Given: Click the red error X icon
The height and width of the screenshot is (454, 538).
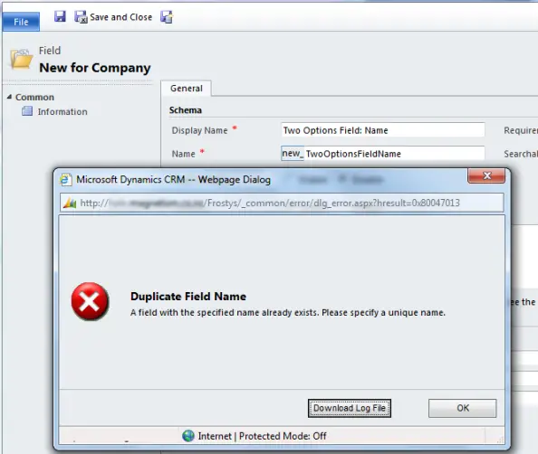Looking at the screenshot, I should (91, 301).
